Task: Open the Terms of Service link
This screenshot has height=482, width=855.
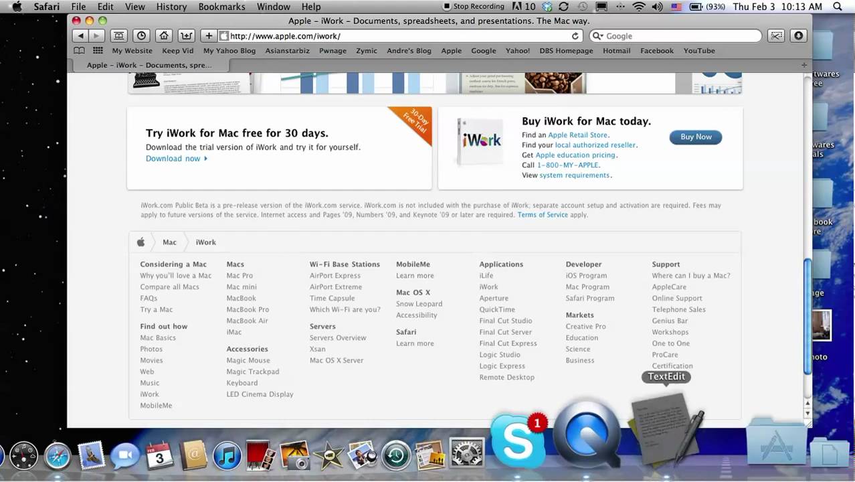Action: coord(543,215)
